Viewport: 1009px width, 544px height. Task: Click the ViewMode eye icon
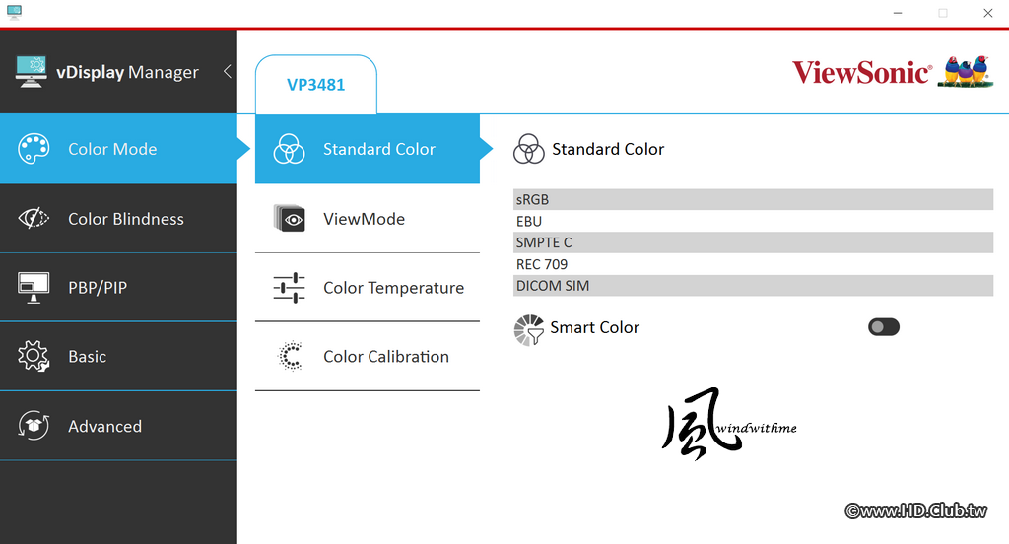click(290, 218)
